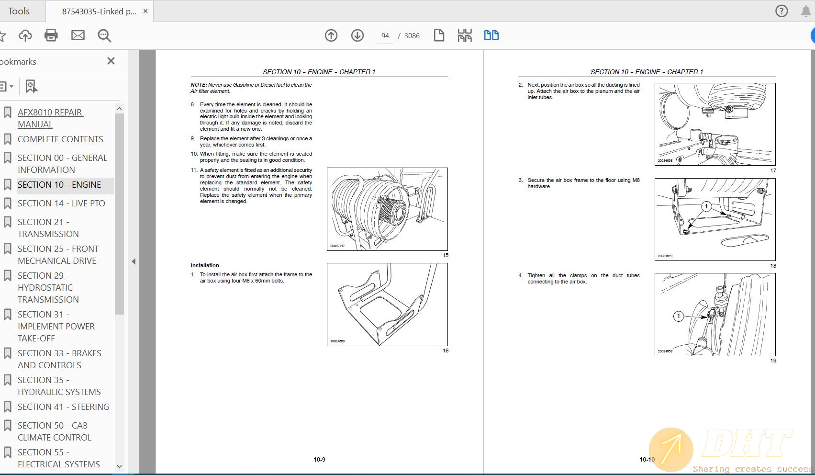815x475 pixels.
Task: Click the page number 10-9 footer text
Action: [x=319, y=460]
